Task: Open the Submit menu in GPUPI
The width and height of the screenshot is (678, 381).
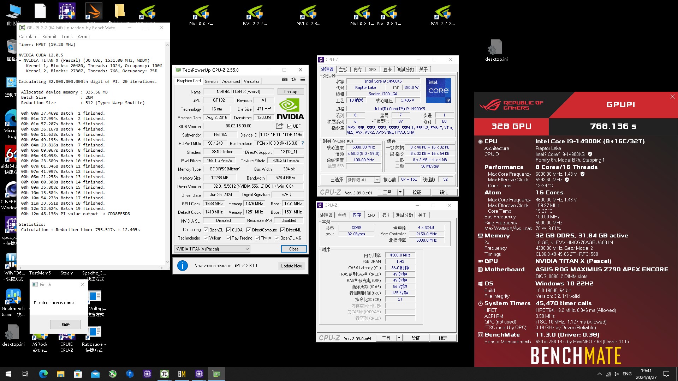Action: tap(49, 37)
